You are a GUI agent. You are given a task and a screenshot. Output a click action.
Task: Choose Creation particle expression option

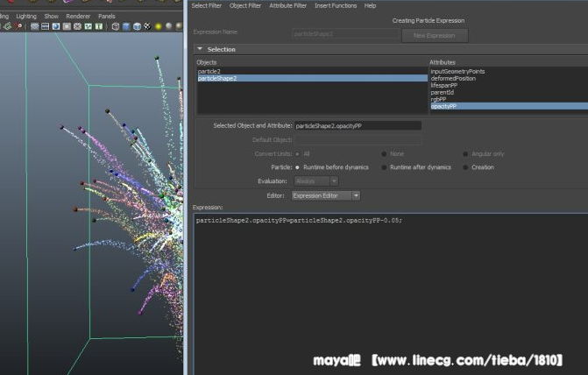465,167
